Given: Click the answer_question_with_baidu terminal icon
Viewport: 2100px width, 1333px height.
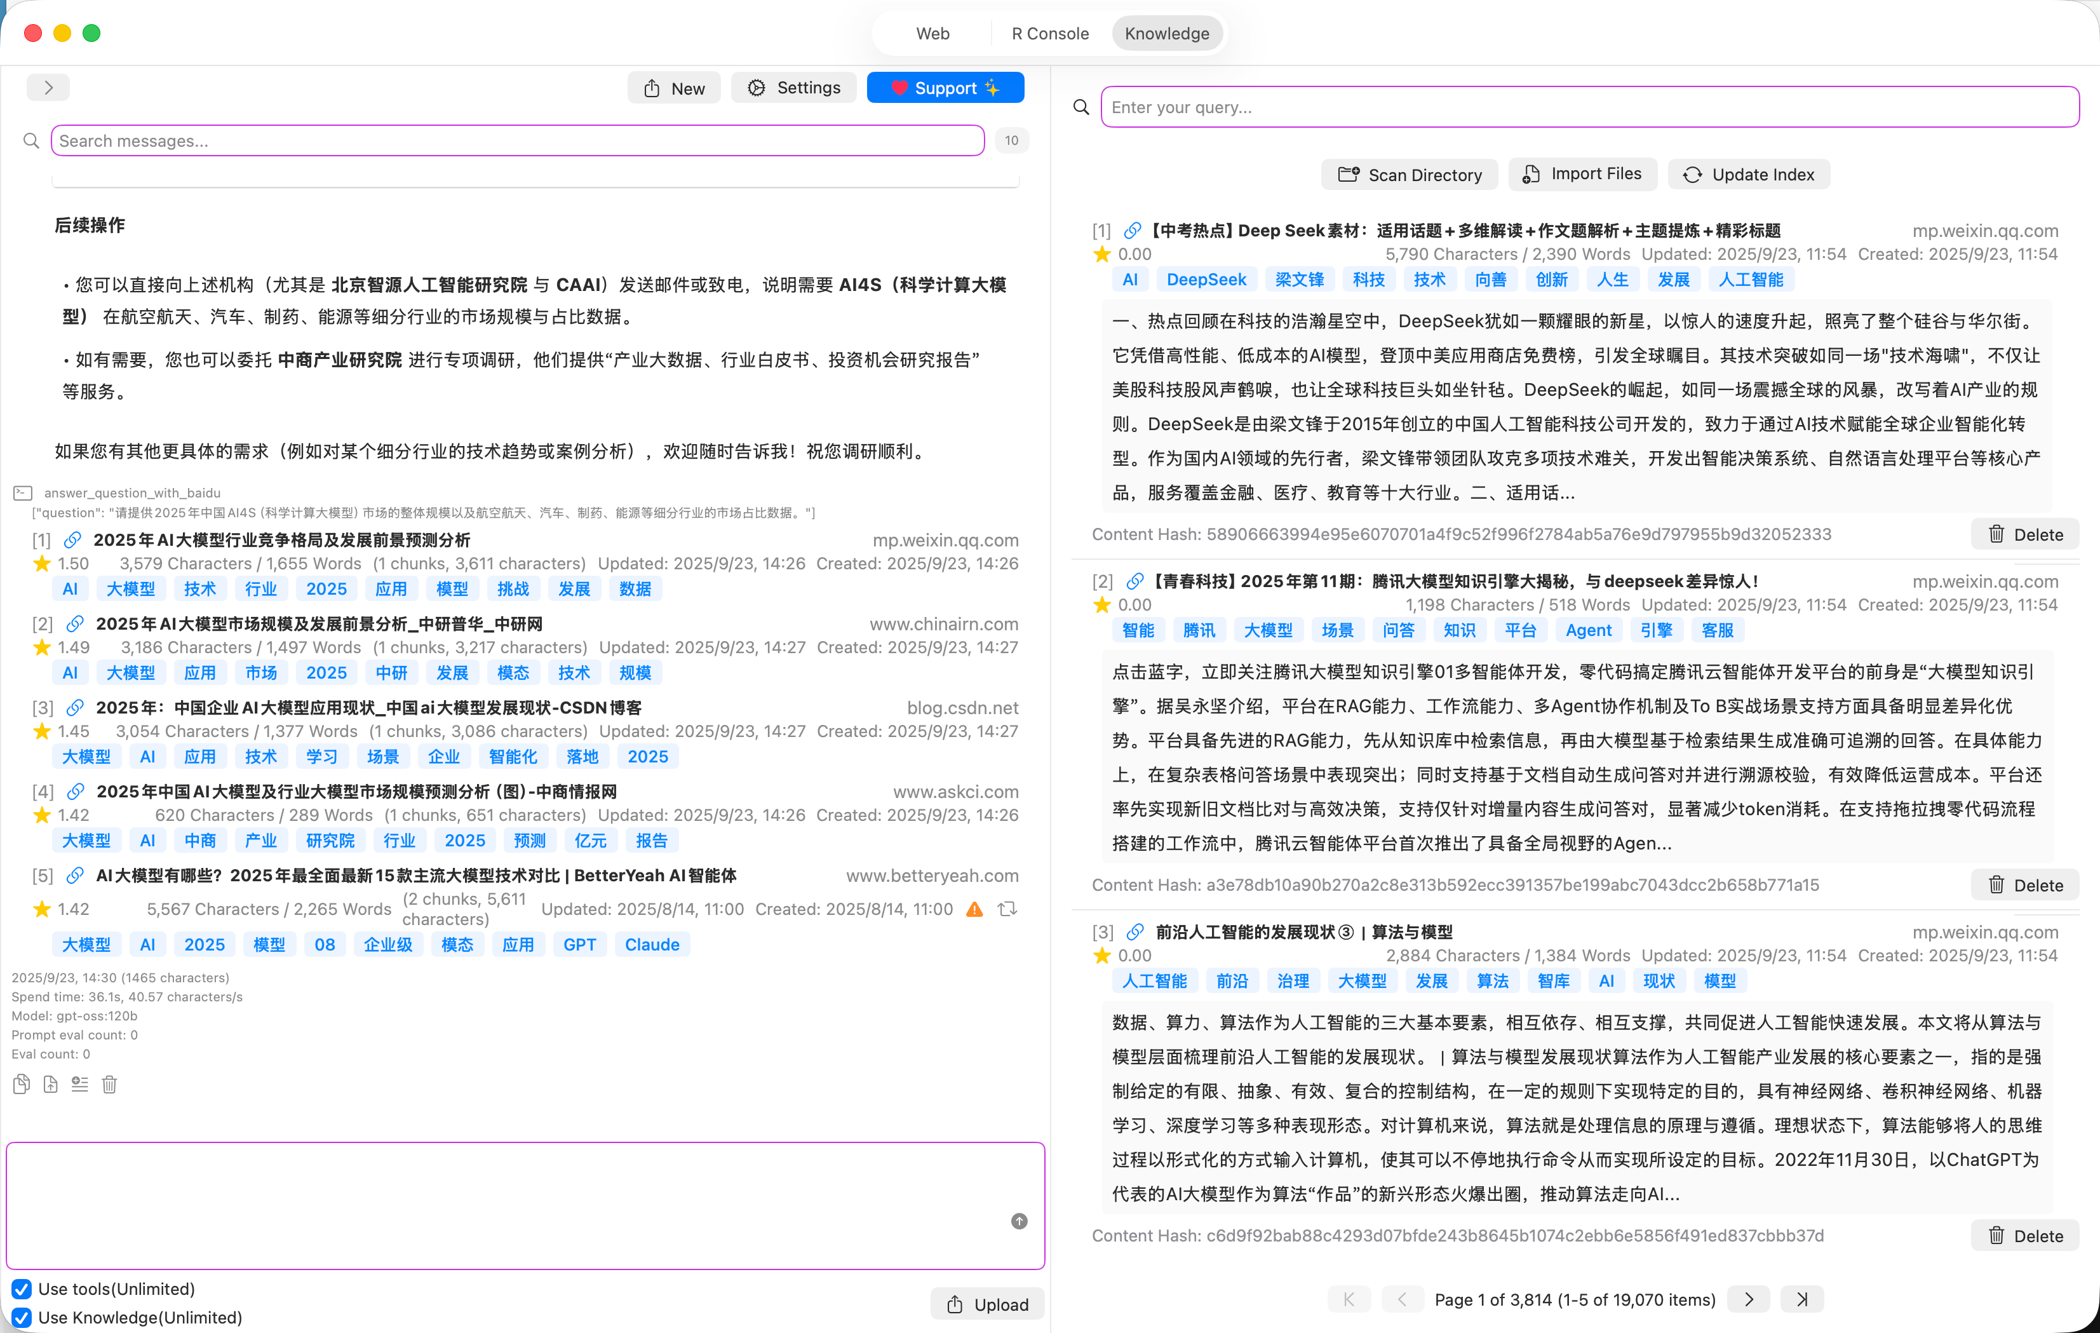Looking at the screenshot, I should pos(24,493).
